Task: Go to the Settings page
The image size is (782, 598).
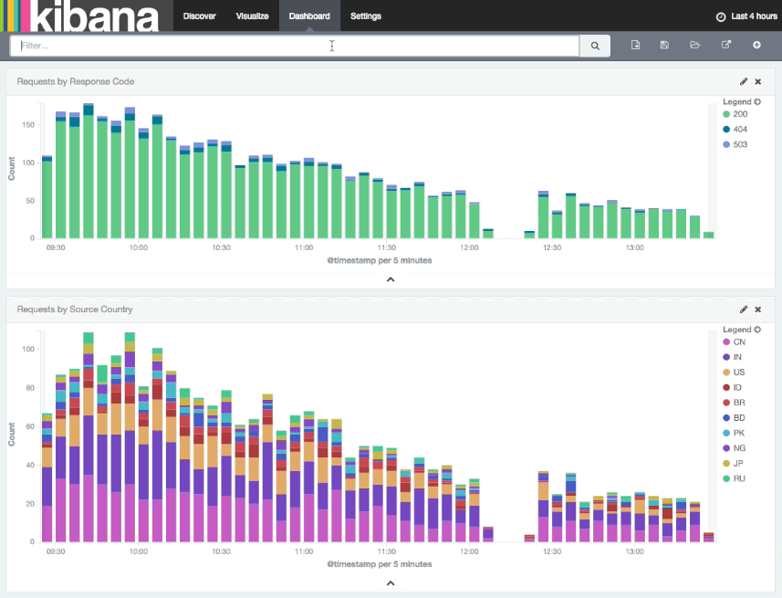Action: [x=366, y=16]
